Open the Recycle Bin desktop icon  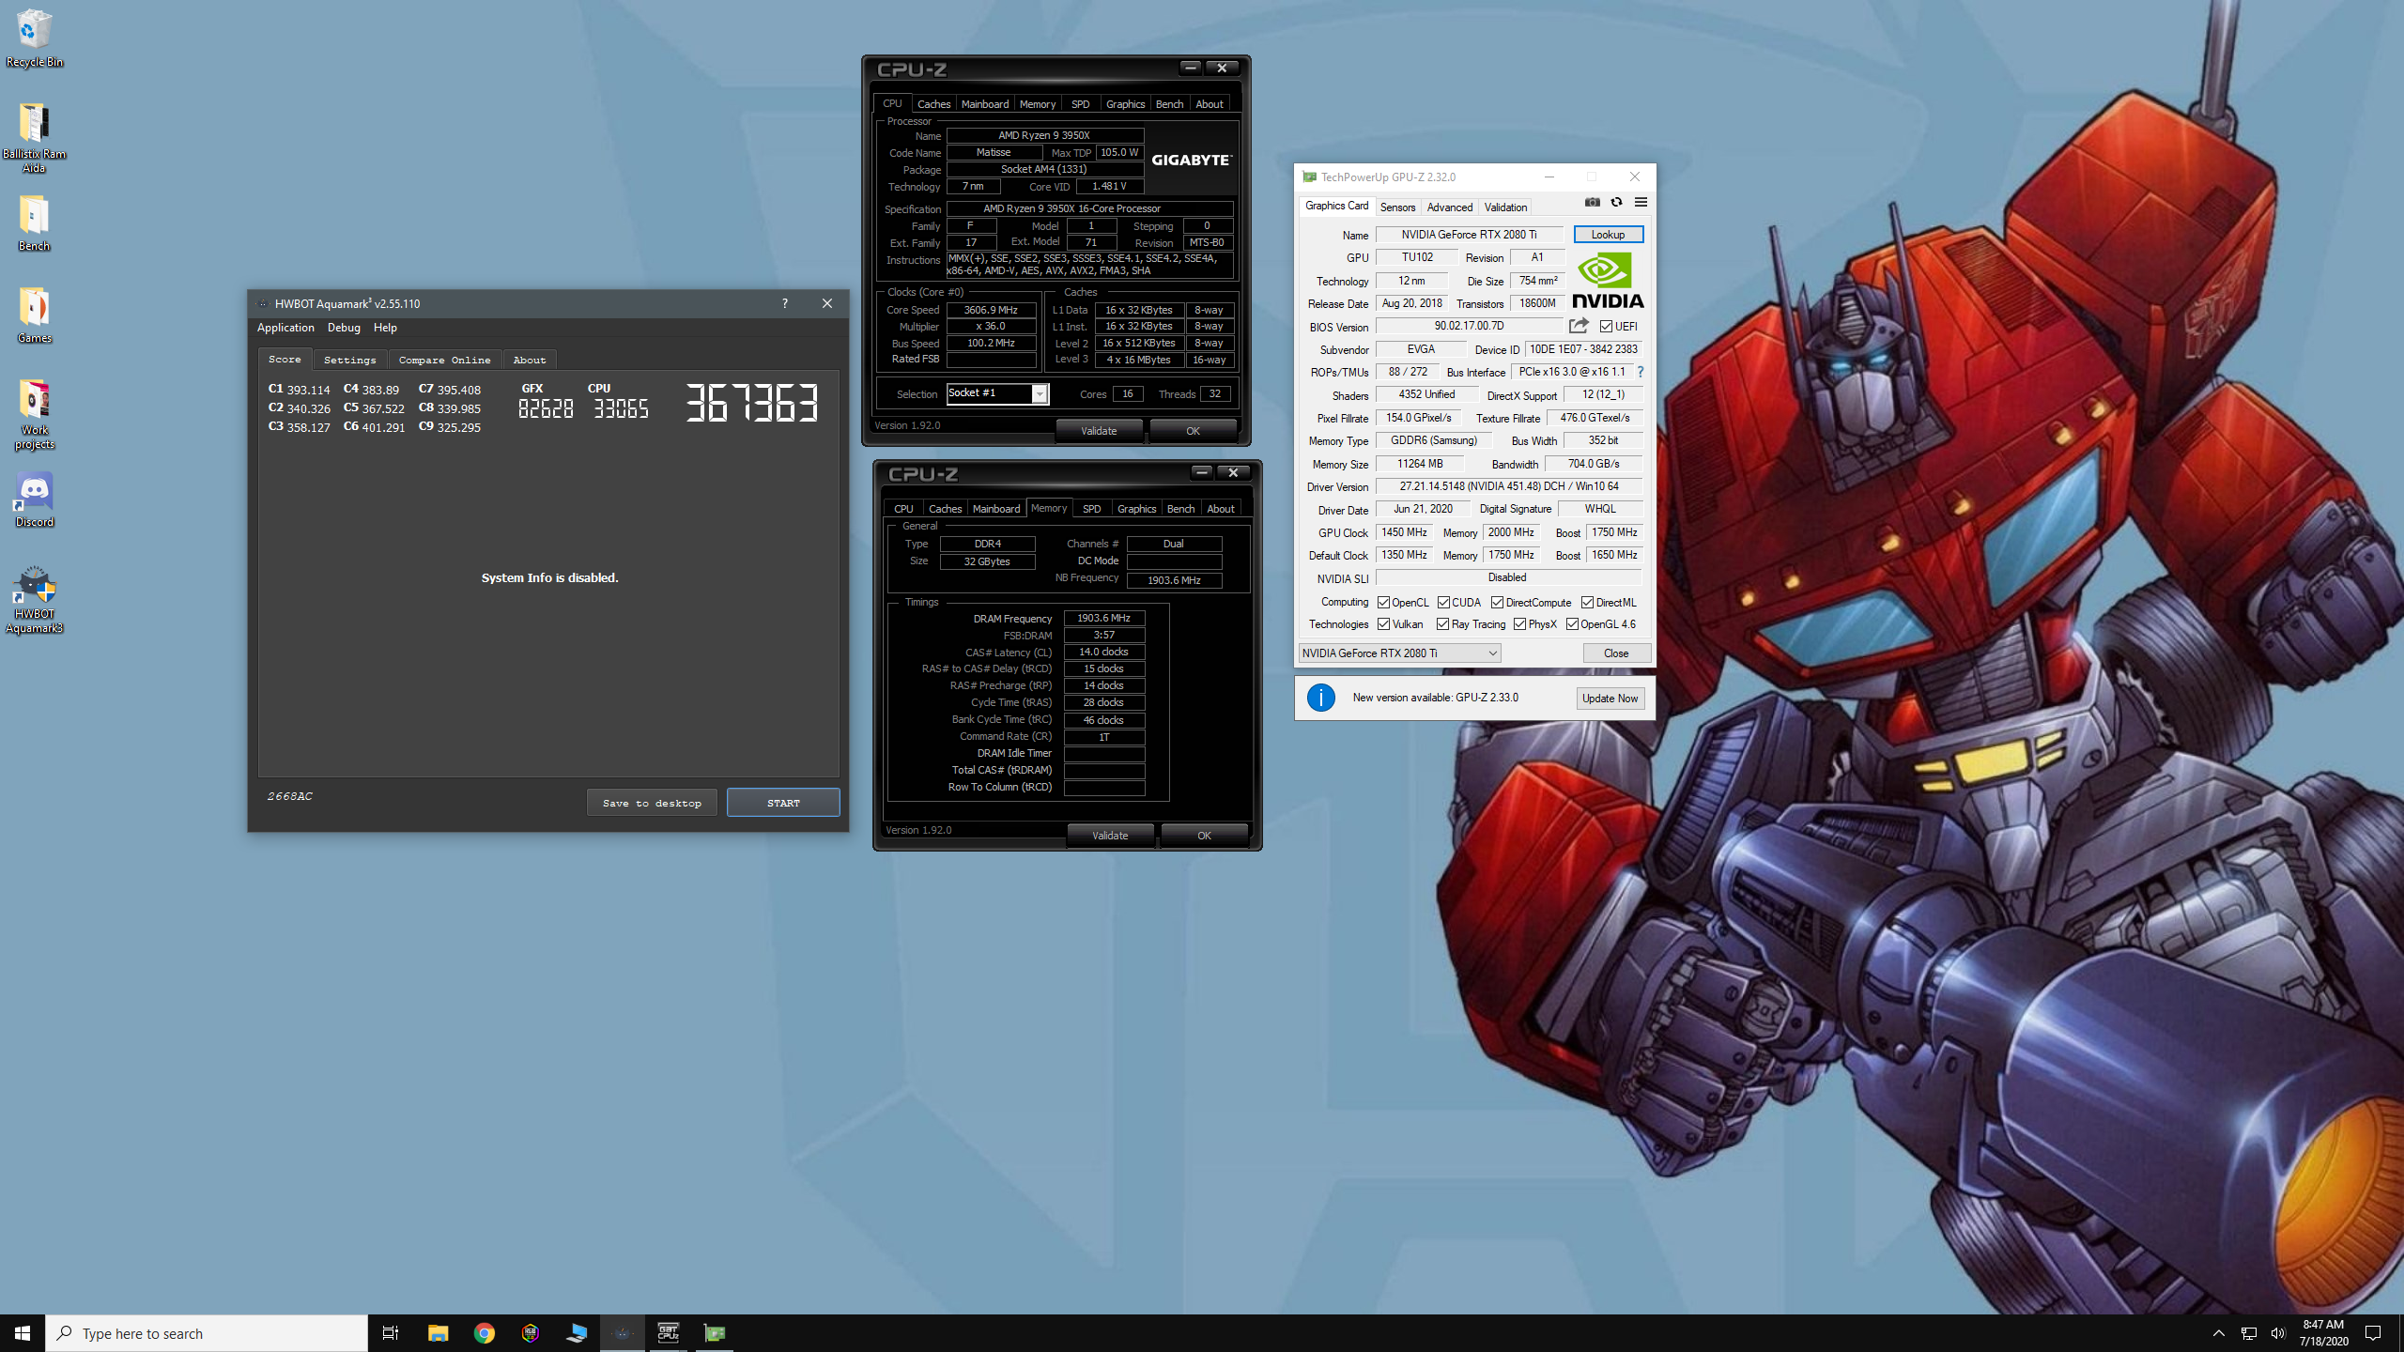pos(34,38)
